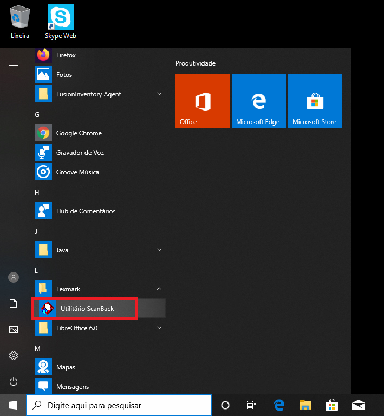Click the Windows Start button
384x416 pixels.
coord(13,405)
